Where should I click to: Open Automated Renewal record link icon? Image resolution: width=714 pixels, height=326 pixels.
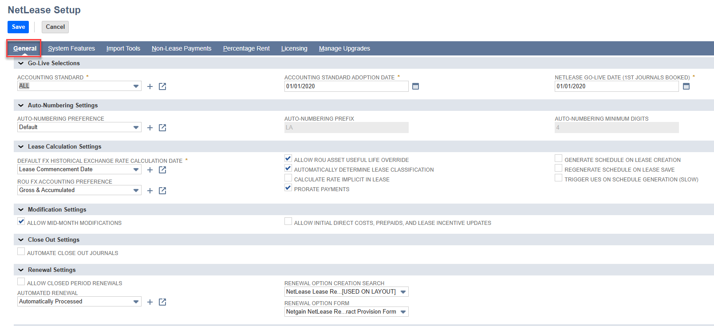162,302
